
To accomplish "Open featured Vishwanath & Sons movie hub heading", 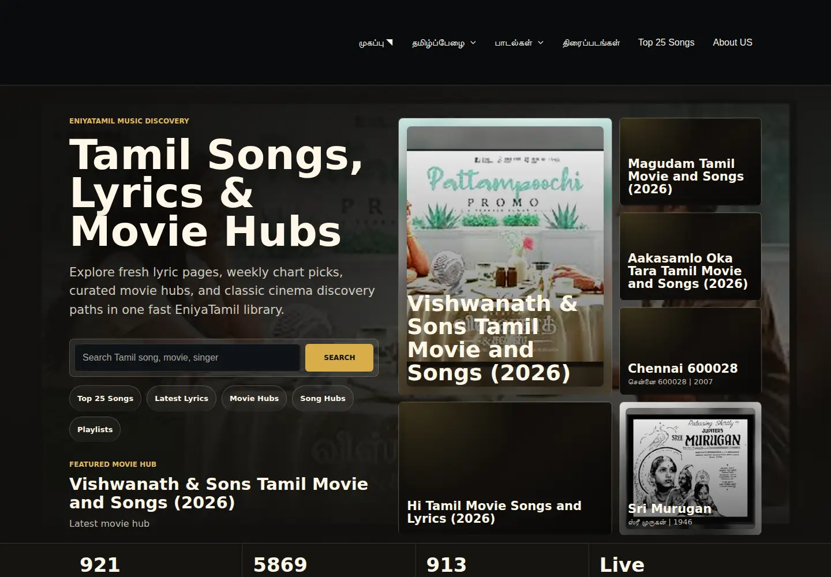I will 219,493.
